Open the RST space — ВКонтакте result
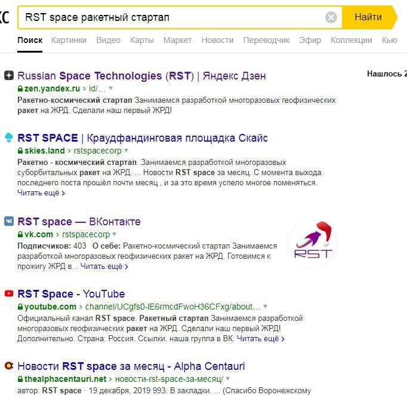The width and height of the screenshot is (407, 395). point(79,222)
